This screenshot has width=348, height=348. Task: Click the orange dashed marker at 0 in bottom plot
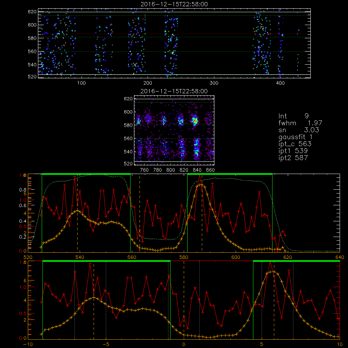click(x=184, y=300)
